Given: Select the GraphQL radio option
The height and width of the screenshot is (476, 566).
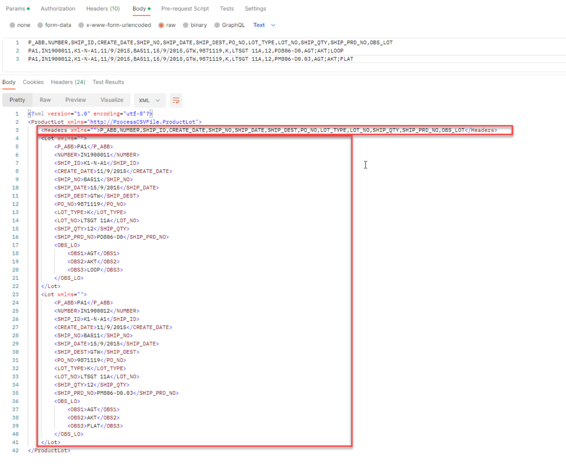Looking at the screenshot, I should [x=217, y=25].
